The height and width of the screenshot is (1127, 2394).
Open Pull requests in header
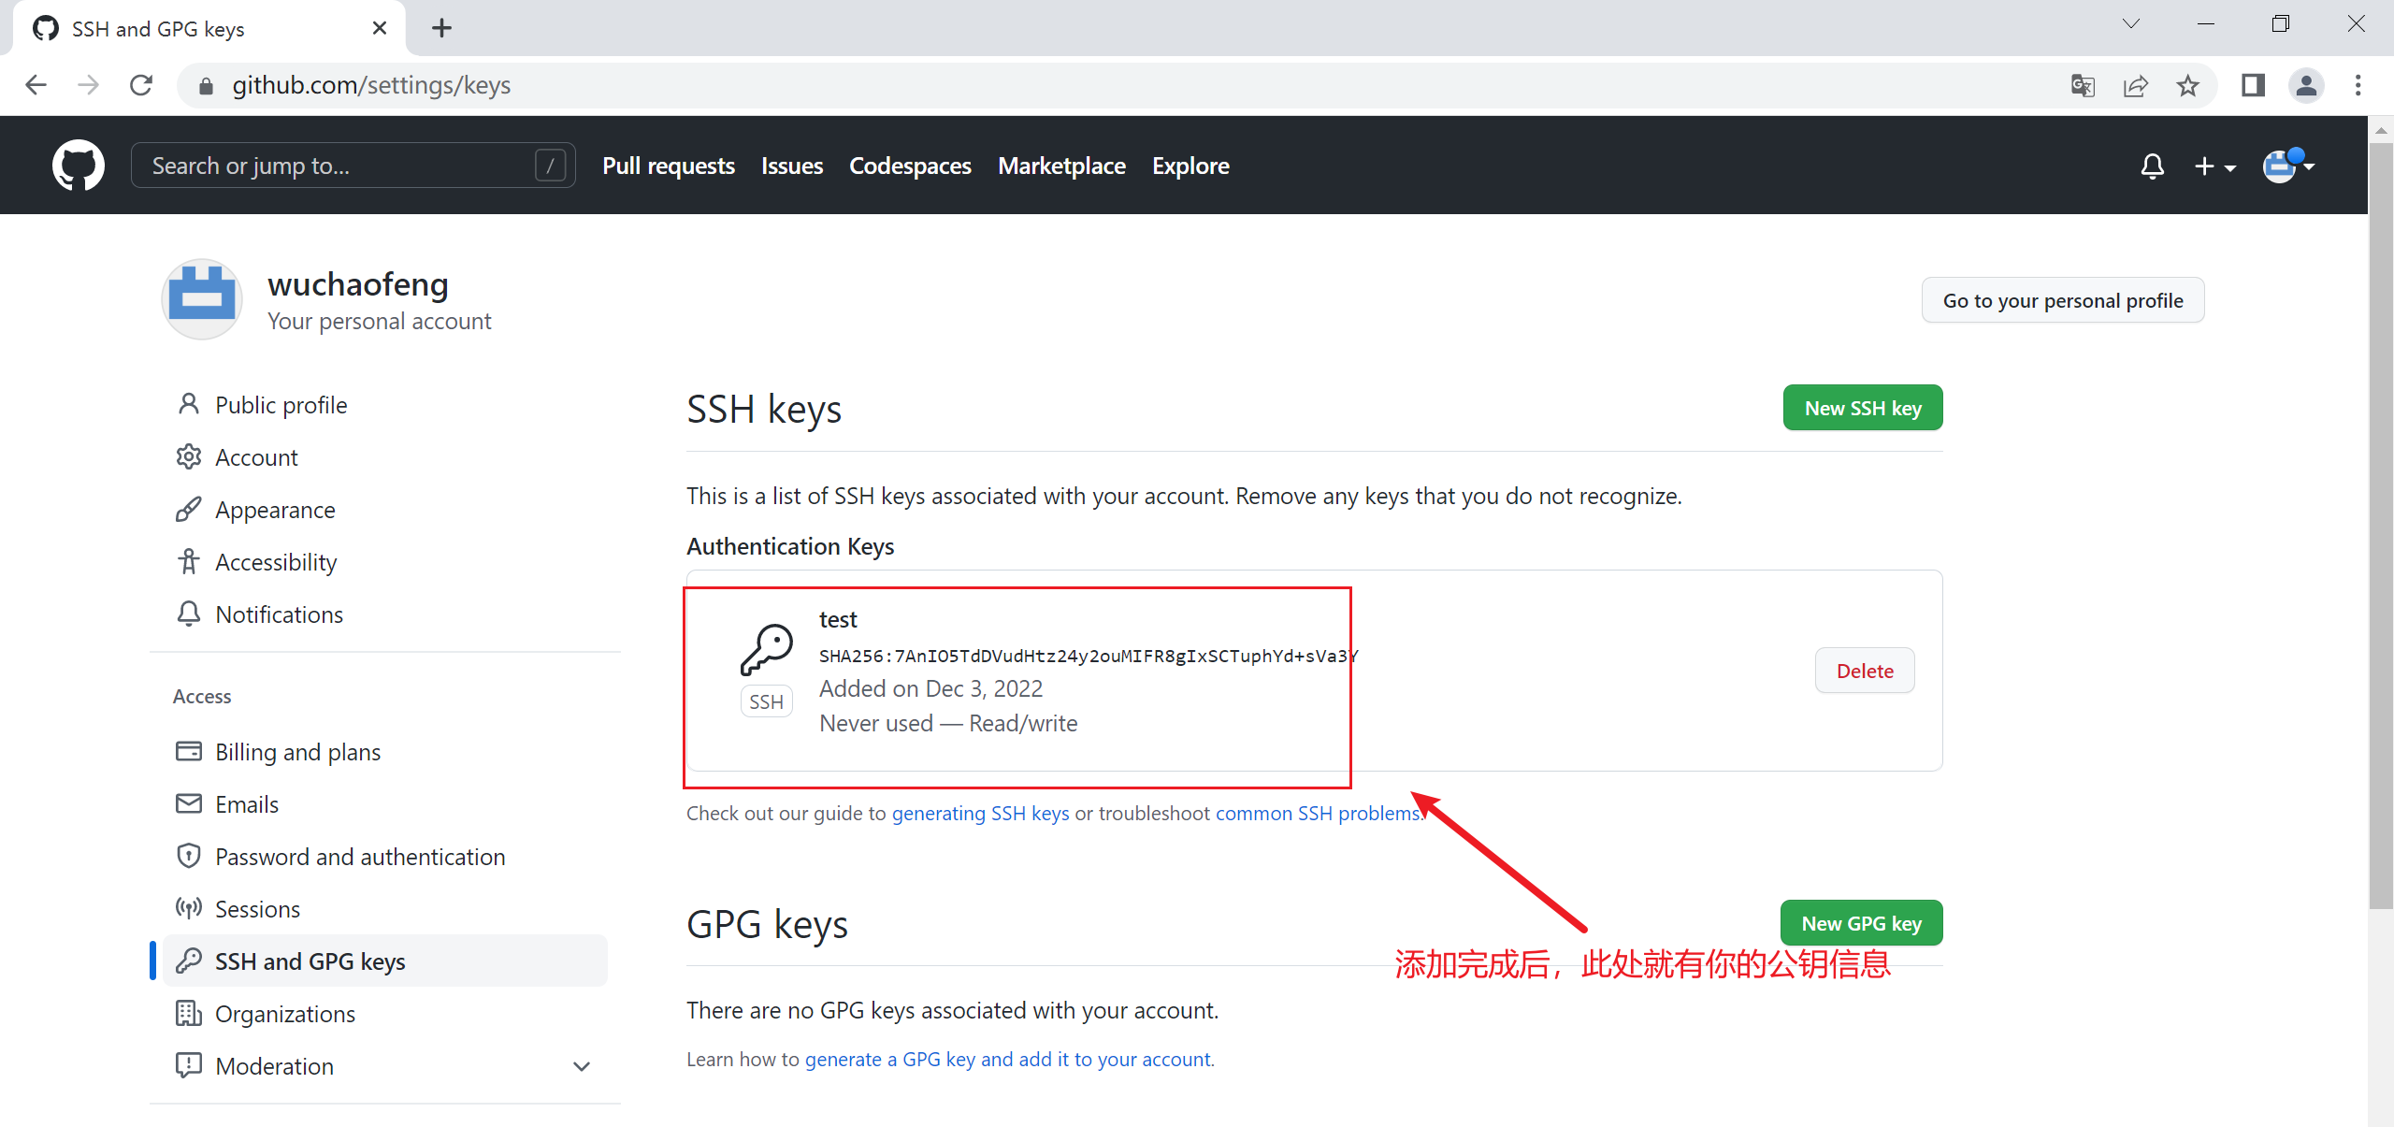(669, 166)
